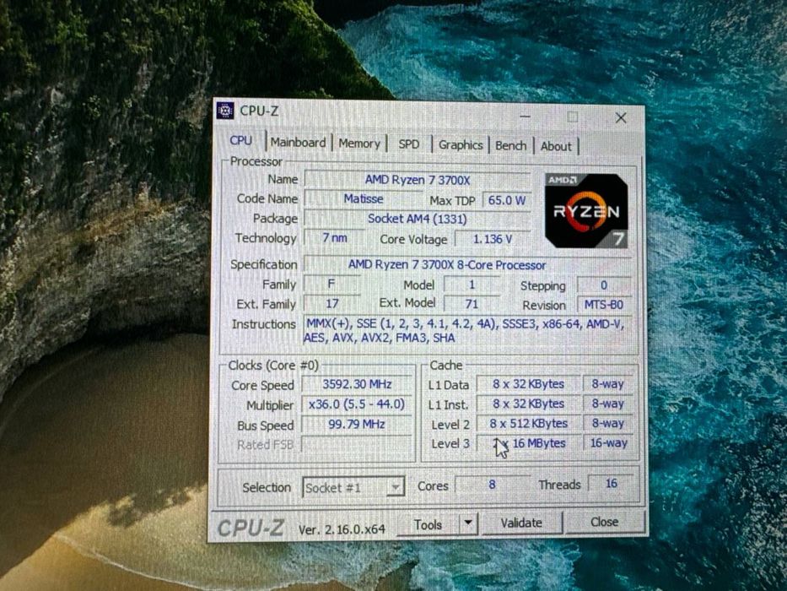Click the L1 Data 8-way associativity value
787x591 pixels.
coord(607,384)
